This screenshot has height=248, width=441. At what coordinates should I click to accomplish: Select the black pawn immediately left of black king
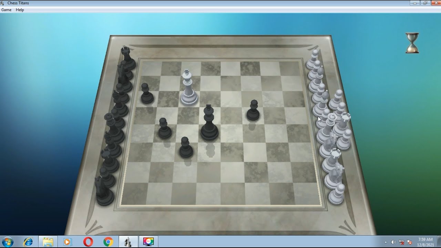[x=164, y=128]
